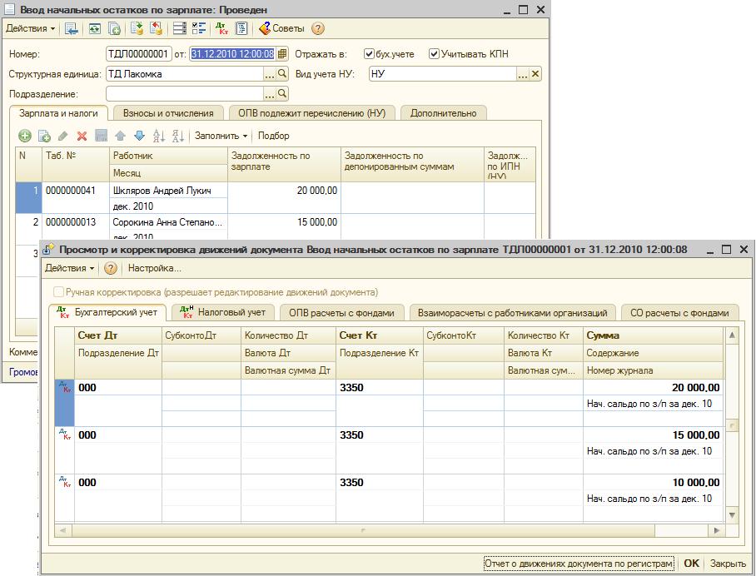Click the OK button
756x576 pixels.
tap(691, 564)
